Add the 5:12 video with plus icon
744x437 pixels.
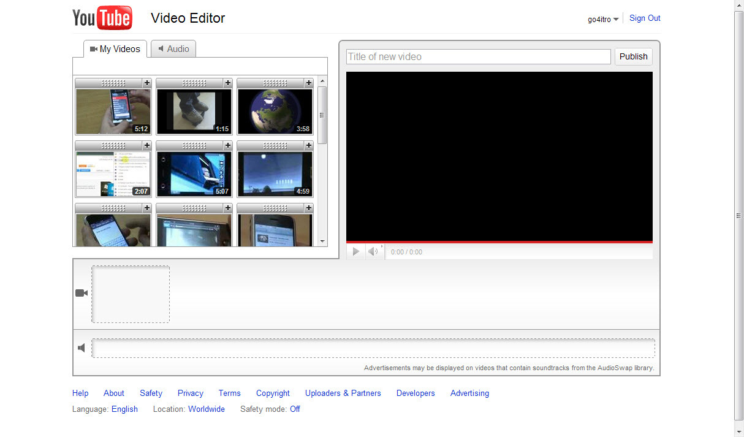coord(147,83)
